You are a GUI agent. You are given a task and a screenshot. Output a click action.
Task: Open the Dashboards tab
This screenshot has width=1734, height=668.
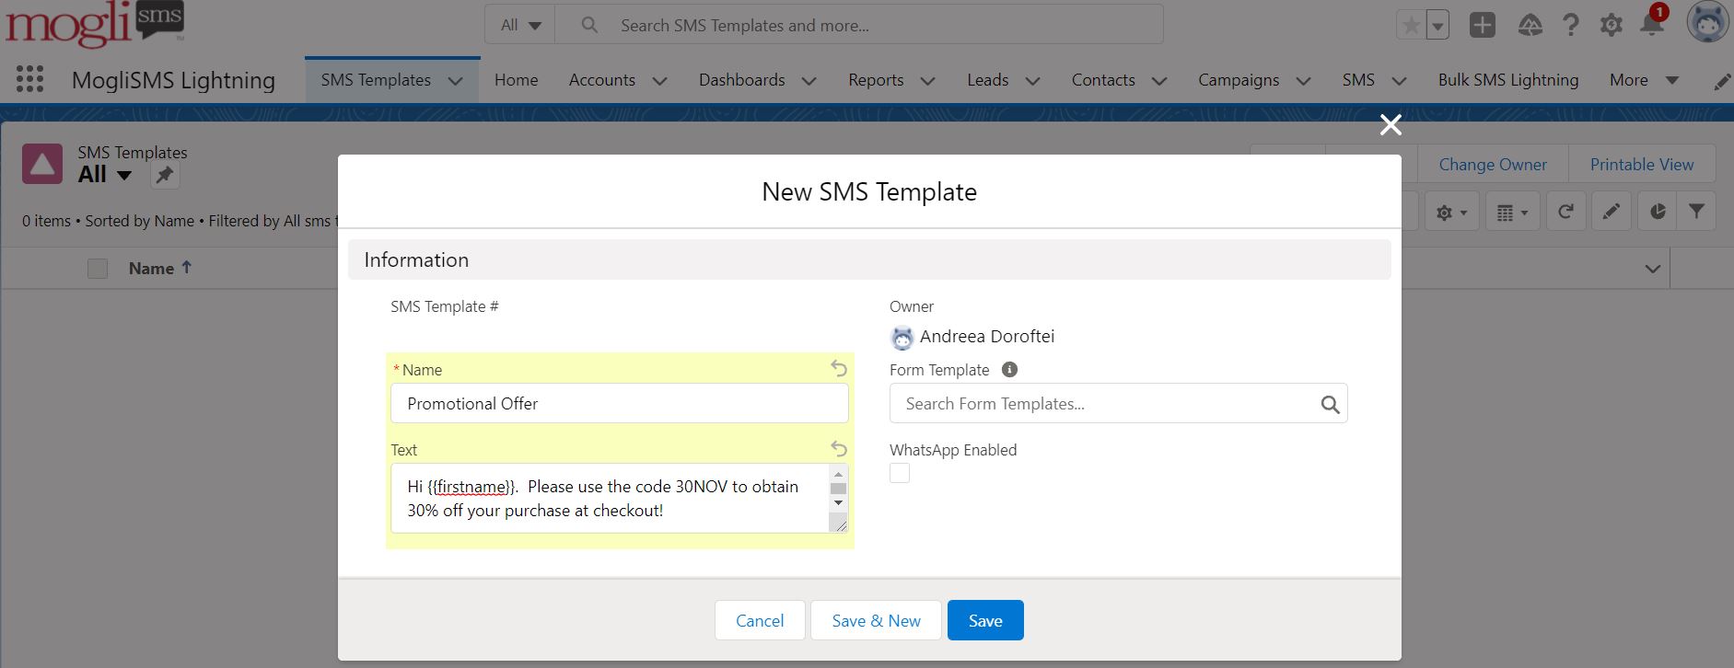coord(742,80)
